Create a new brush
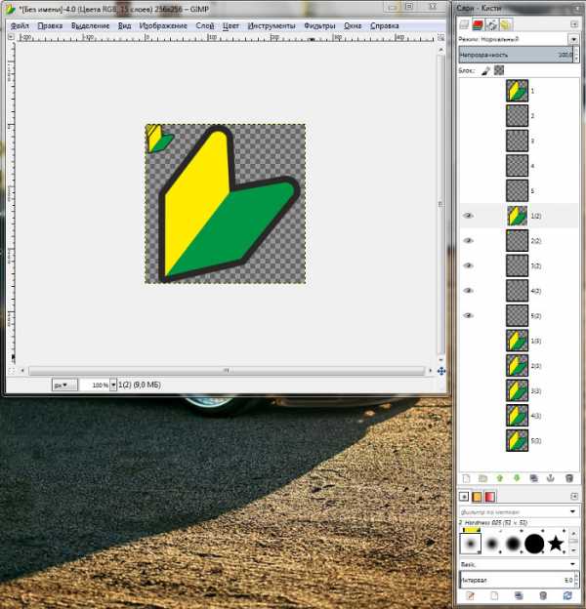This screenshot has width=586, height=609. [494, 595]
